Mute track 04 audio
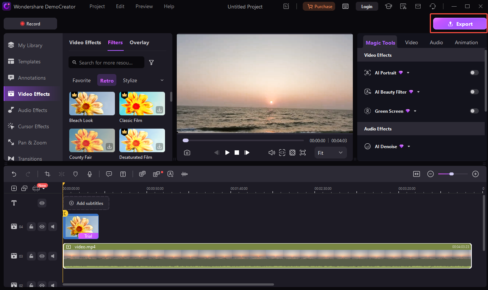The image size is (488, 290). click(x=53, y=227)
